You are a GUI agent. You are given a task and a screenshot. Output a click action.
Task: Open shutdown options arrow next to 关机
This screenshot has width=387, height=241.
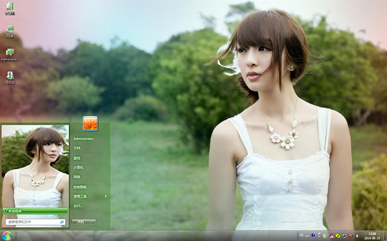pyautogui.click(x=93, y=222)
